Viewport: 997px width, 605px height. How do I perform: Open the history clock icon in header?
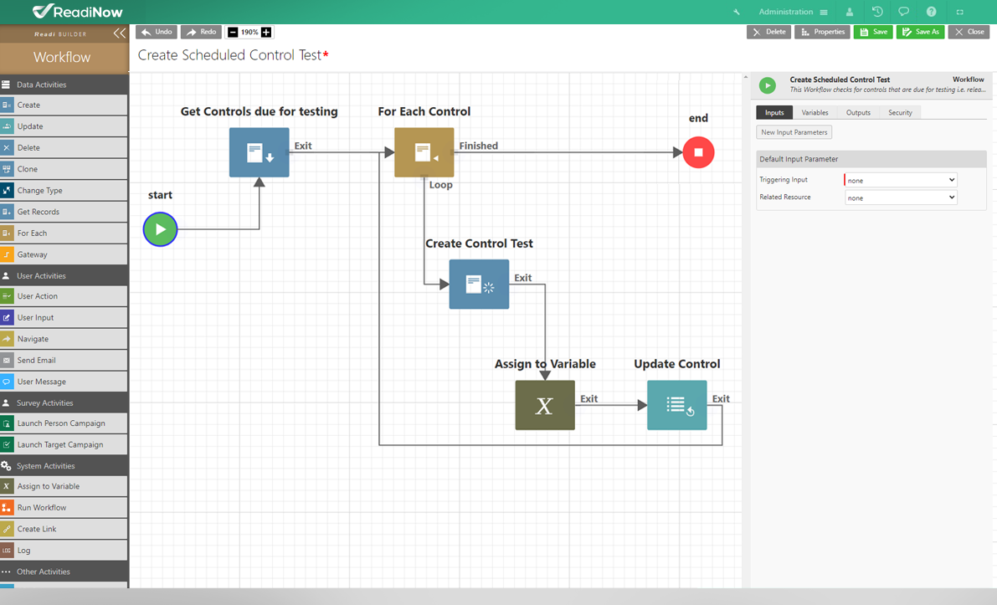[877, 12]
